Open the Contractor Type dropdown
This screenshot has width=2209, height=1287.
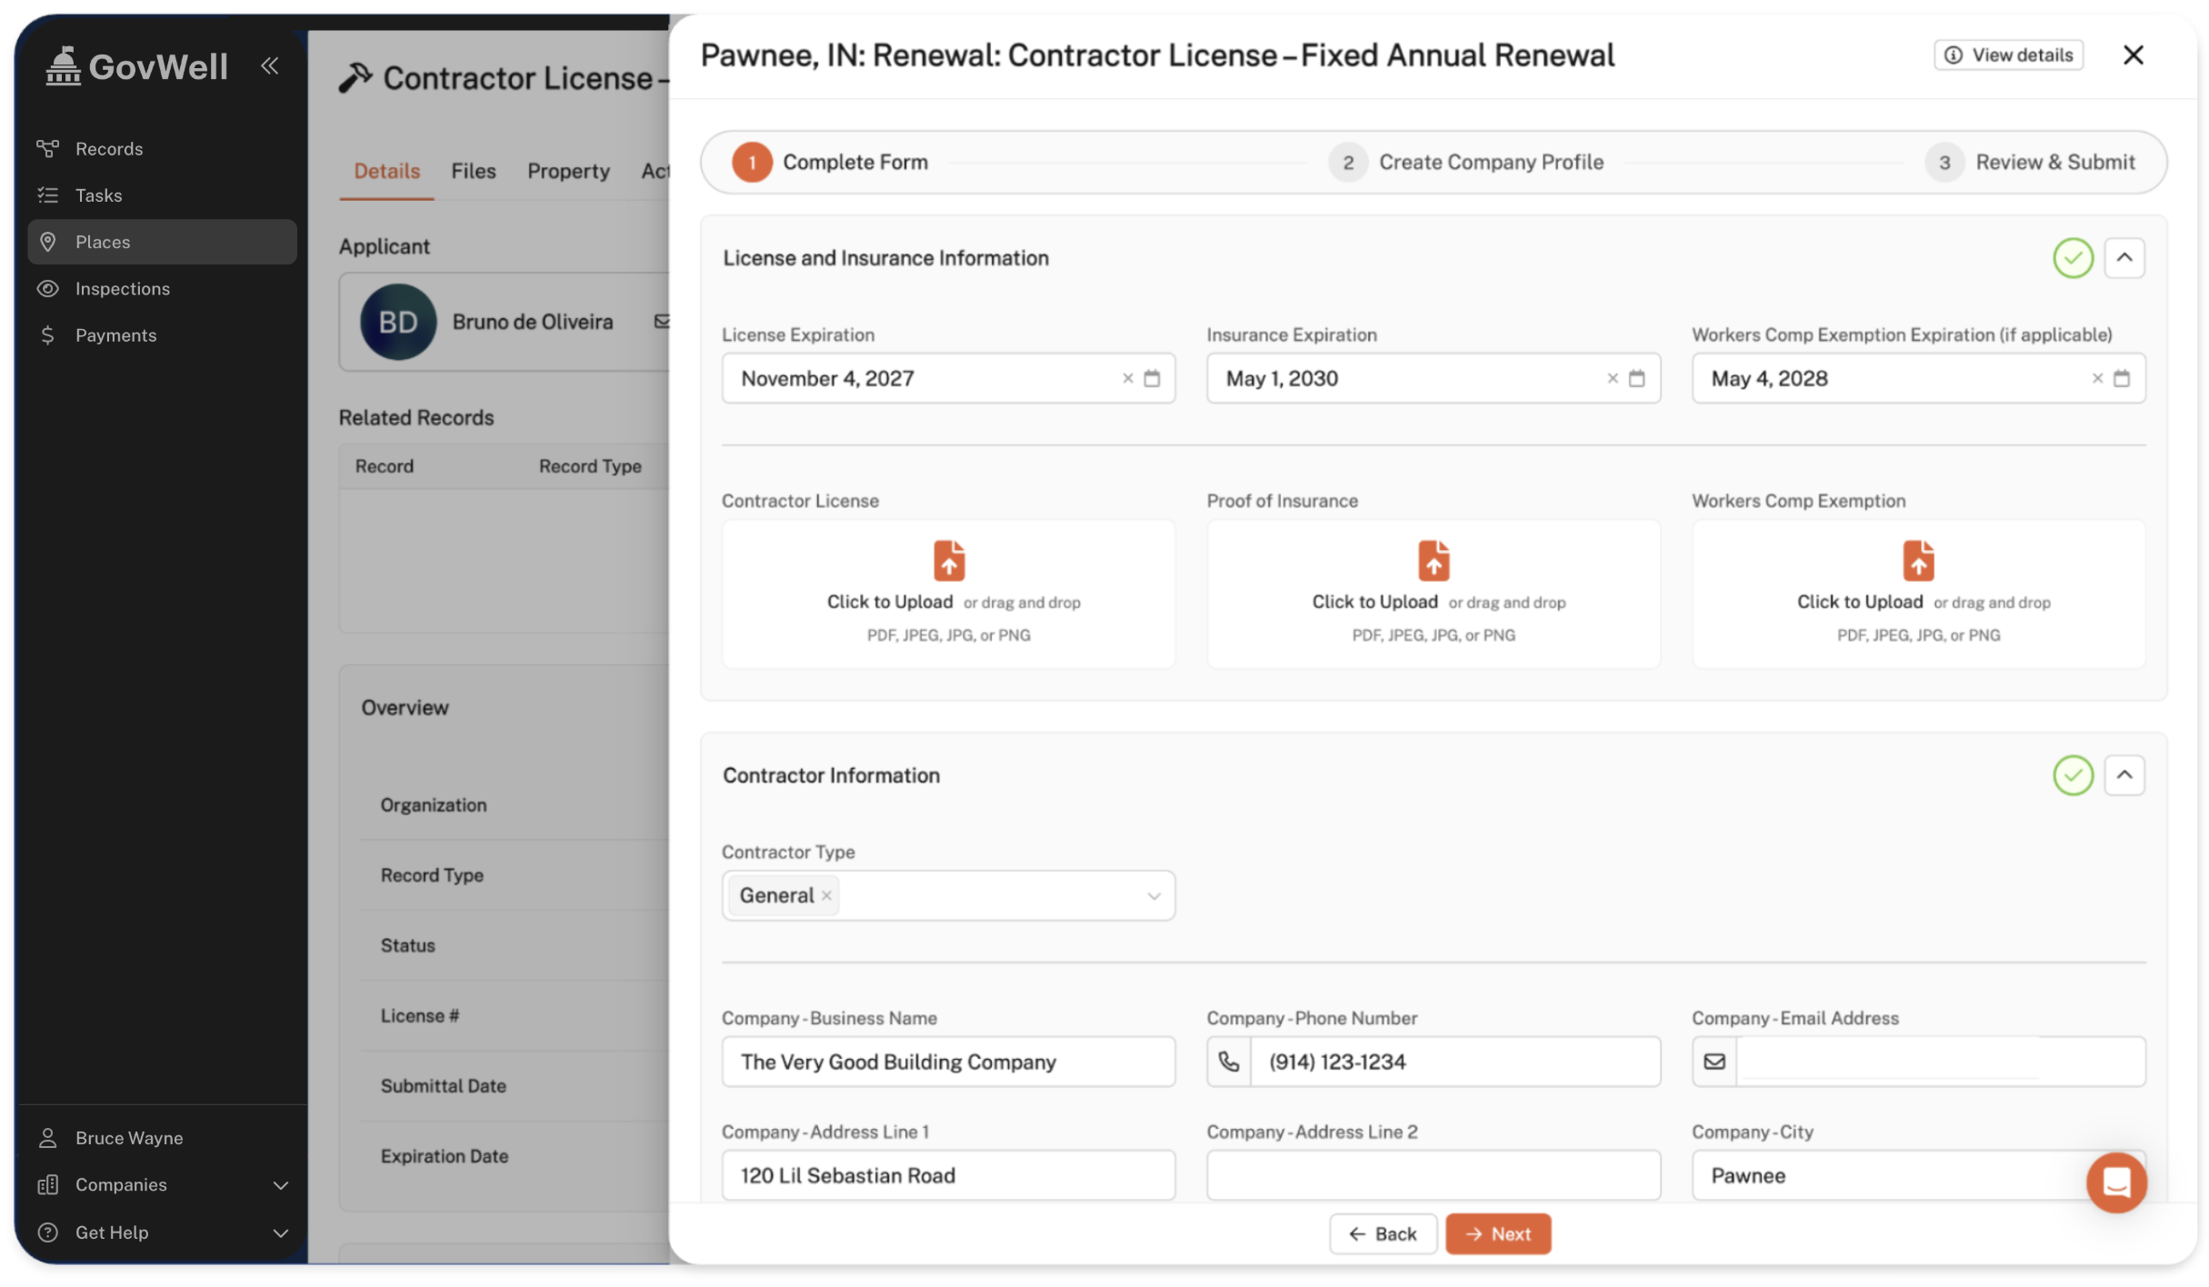1153,895
